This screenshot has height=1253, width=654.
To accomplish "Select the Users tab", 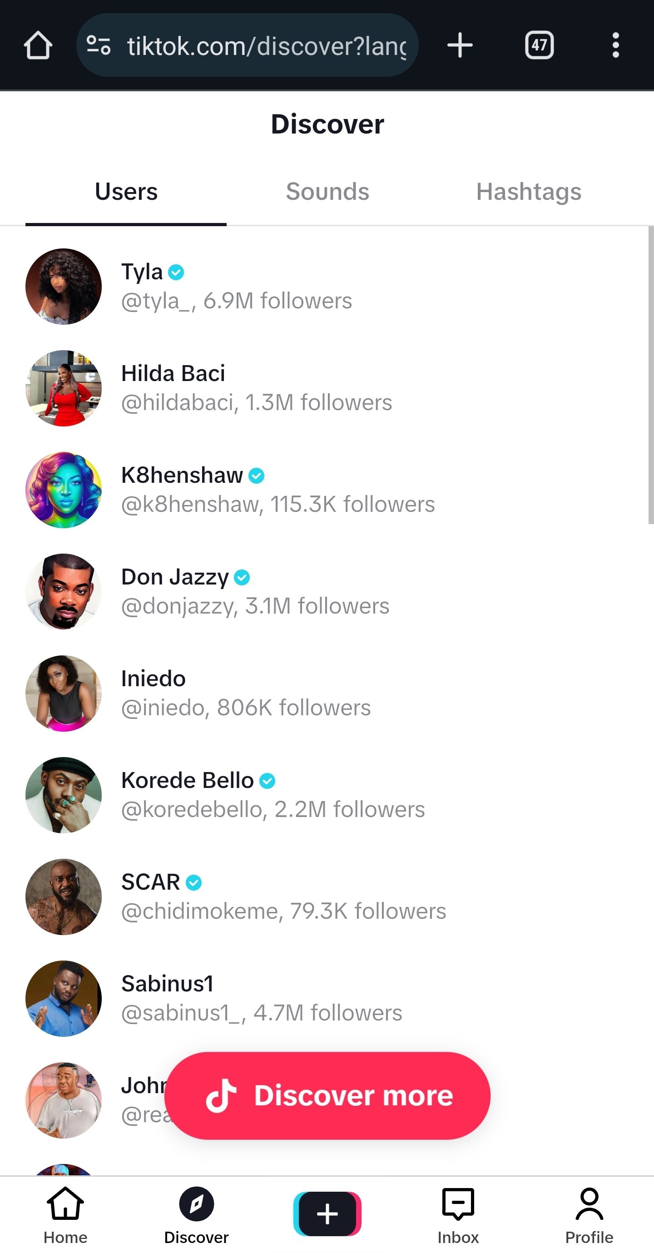I will pyautogui.click(x=126, y=192).
